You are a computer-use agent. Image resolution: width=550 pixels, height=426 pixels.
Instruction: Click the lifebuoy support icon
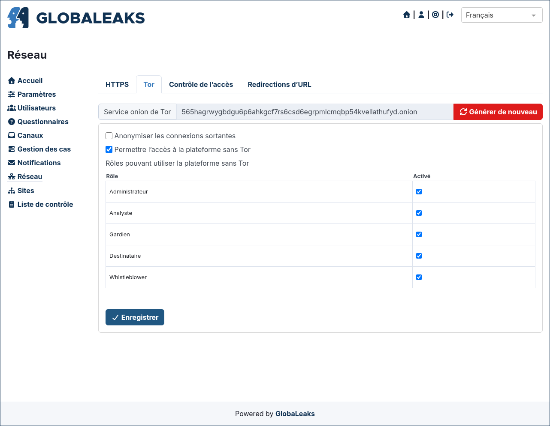435,15
